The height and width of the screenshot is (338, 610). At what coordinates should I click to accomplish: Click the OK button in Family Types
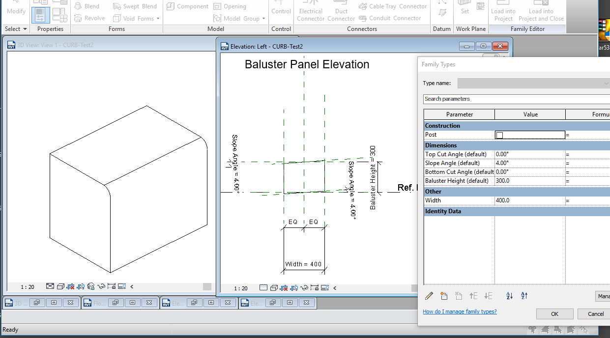pyautogui.click(x=554, y=314)
